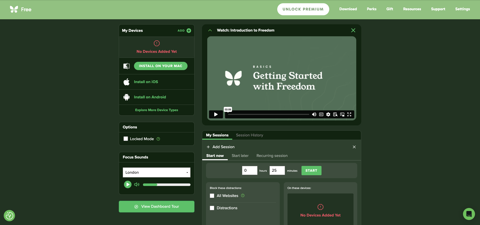This screenshot has height=225, width=480.
Task: Click the Free plan label in header
Action: click(26, 10)
